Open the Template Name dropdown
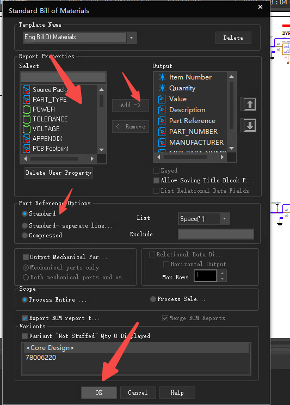The width and height of the screenshot is (290, 405). tap(132, 38)
